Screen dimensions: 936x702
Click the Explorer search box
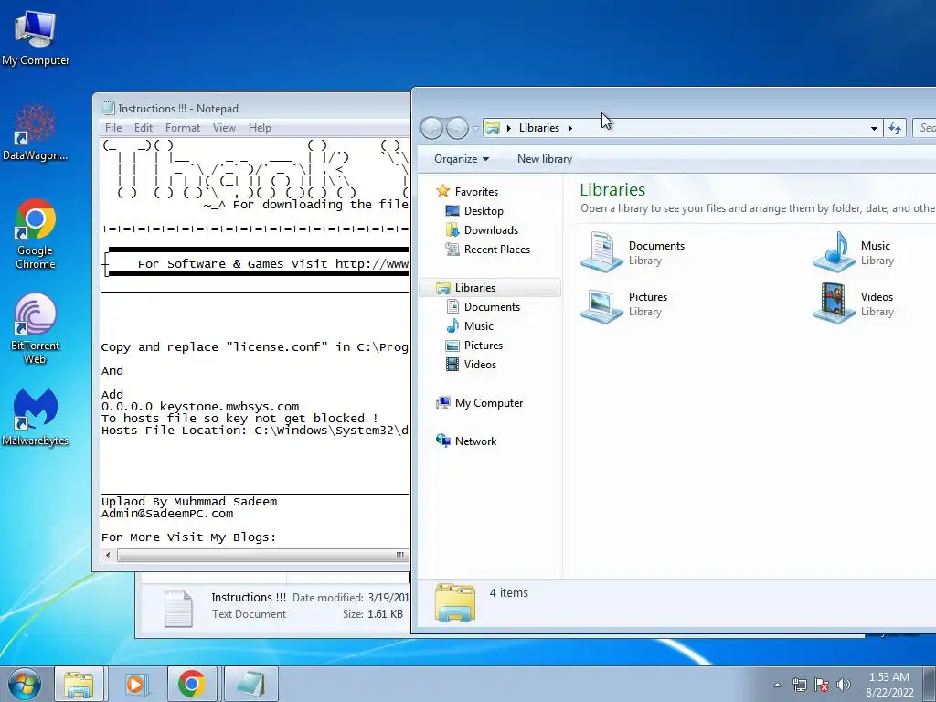925,128
